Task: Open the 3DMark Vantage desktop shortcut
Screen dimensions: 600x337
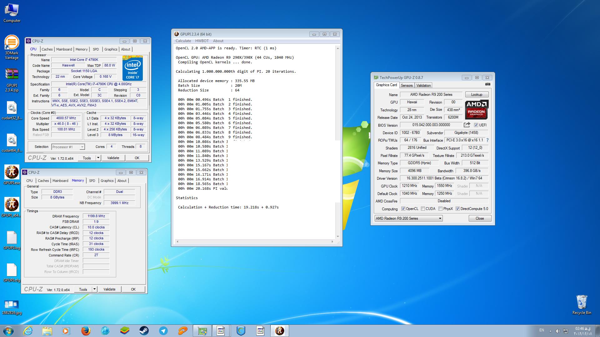Action: [x=12, y=47]
